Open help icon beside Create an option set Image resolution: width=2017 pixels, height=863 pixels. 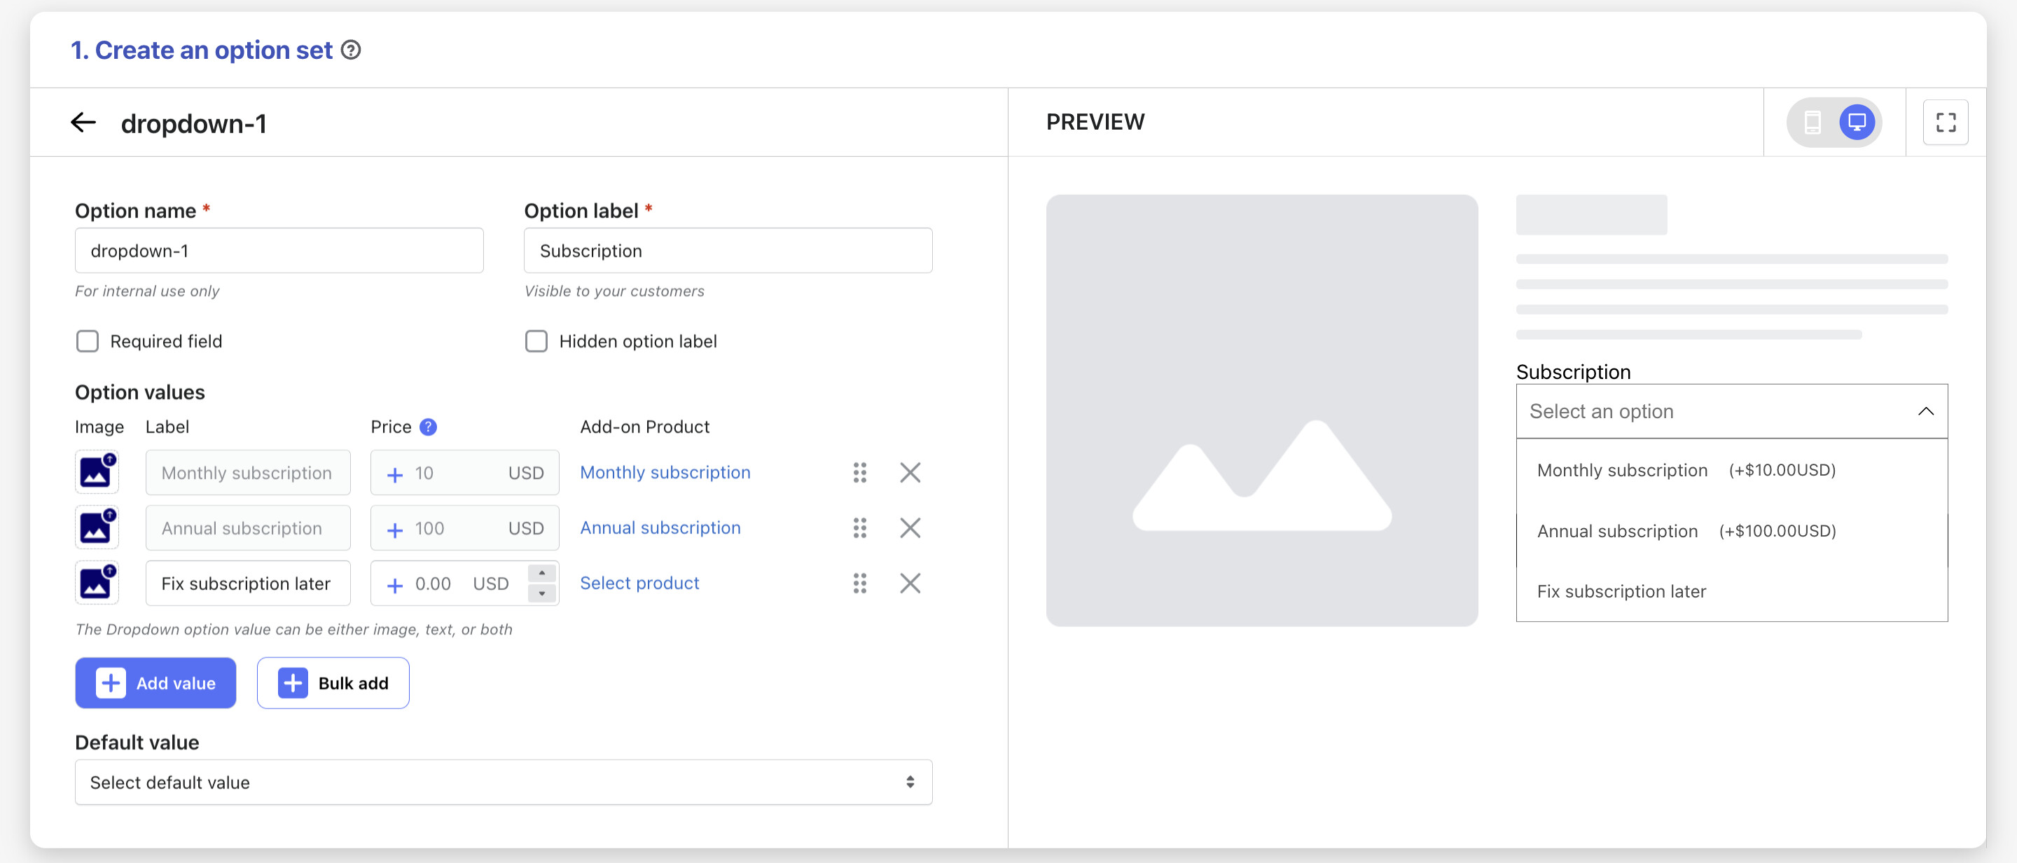point(351,50)
